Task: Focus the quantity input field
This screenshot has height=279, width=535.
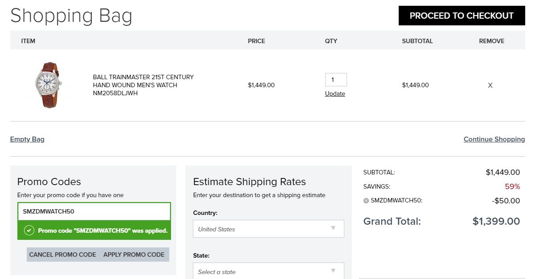Action: coord(336,80)
